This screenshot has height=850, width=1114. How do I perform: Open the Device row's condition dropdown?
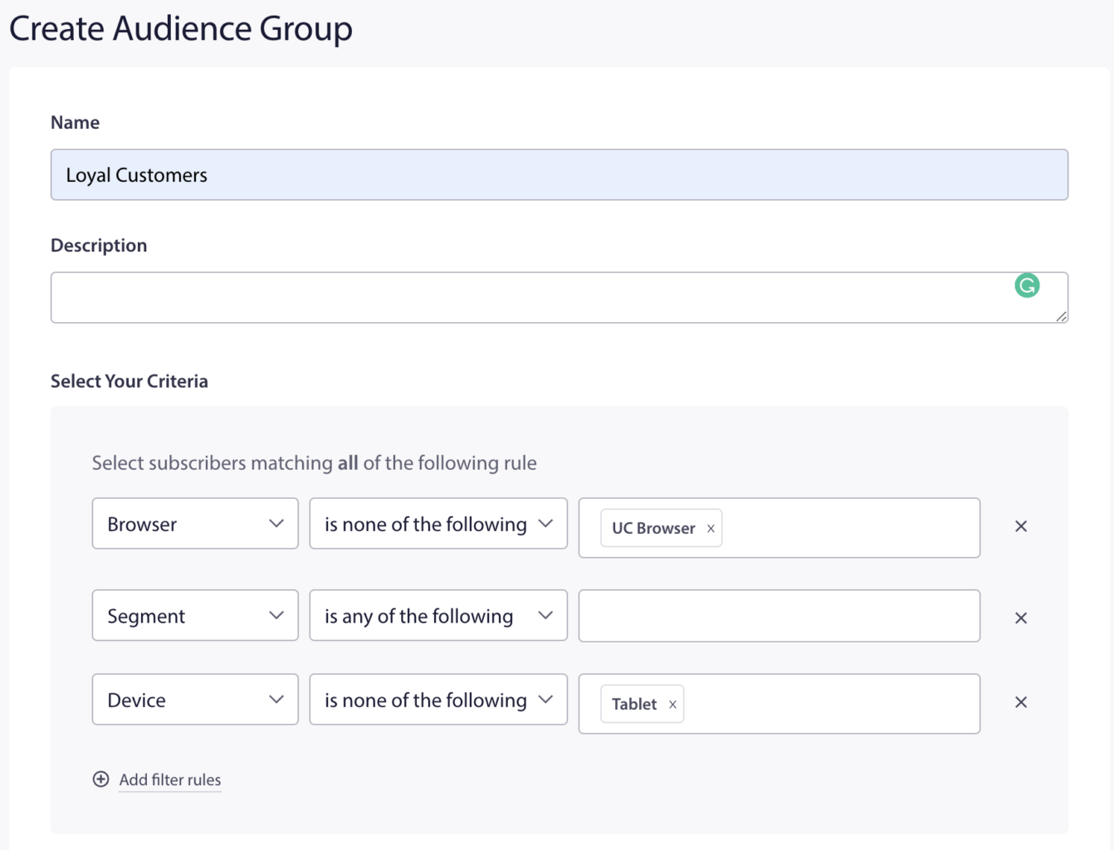pyautogui.click(x=438, y=700)
